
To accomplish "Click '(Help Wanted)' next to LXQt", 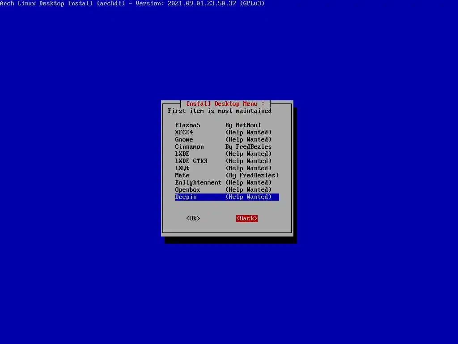I will (x=249, y=168).
